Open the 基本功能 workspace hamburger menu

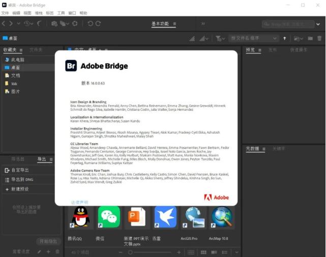point(174,24)
